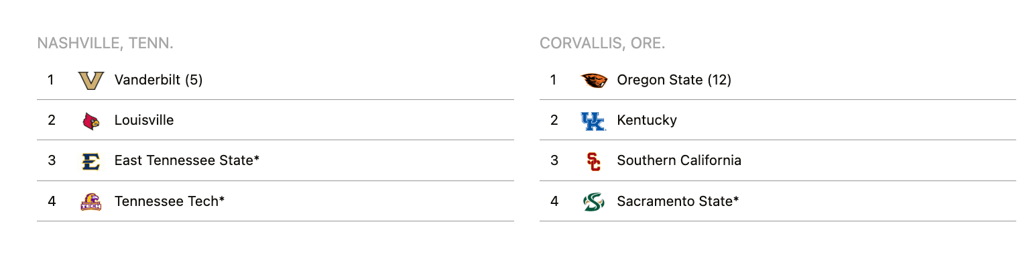Open the Oregon State (12) team link
1035x263 pixels.
[x=674, y=80]
